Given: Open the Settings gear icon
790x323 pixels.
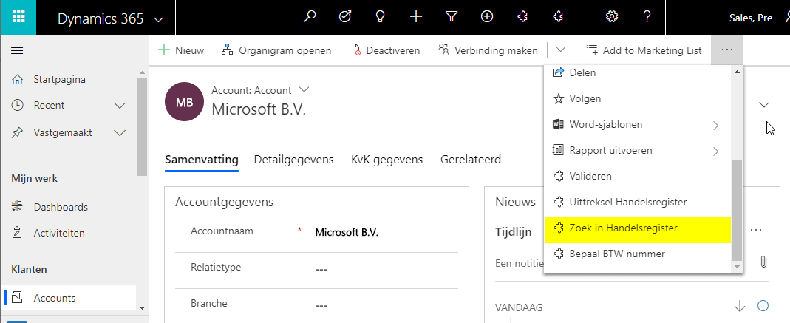Looking at the screenshot, I should coord(612,17).
